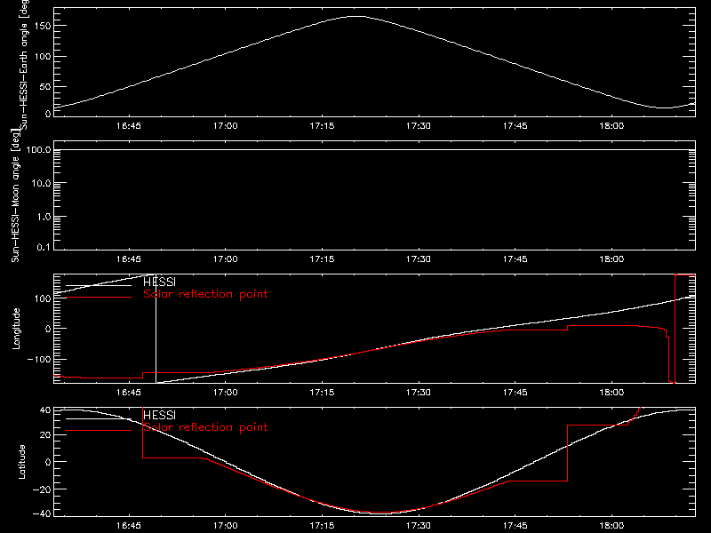Pick 17:30 label under the Latitude plot

pyautogui.click(x=419, y=526)
